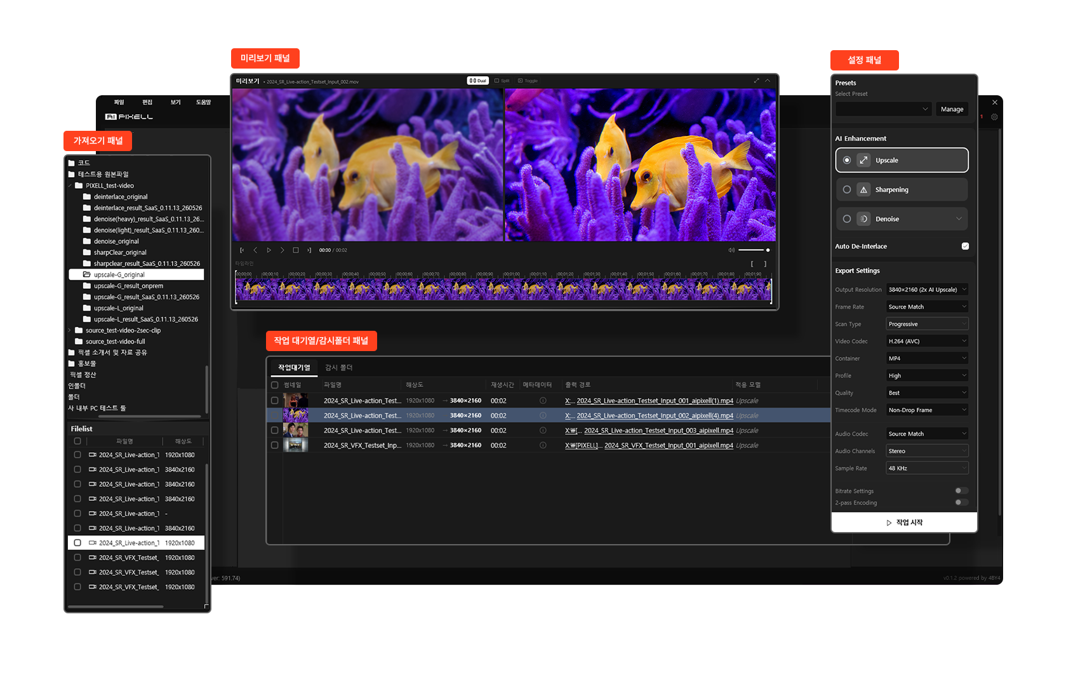Screen dimensions: 1092x673
Task: Open the 파일 menu
Action: click(x=119, y=102)
